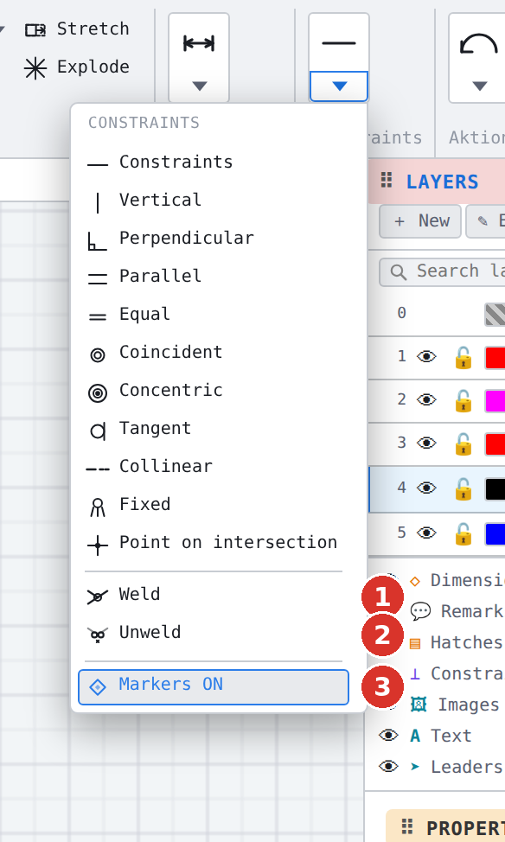Click the Explode tool icon
The image size is (505, 842).
(x=35, y=67)
